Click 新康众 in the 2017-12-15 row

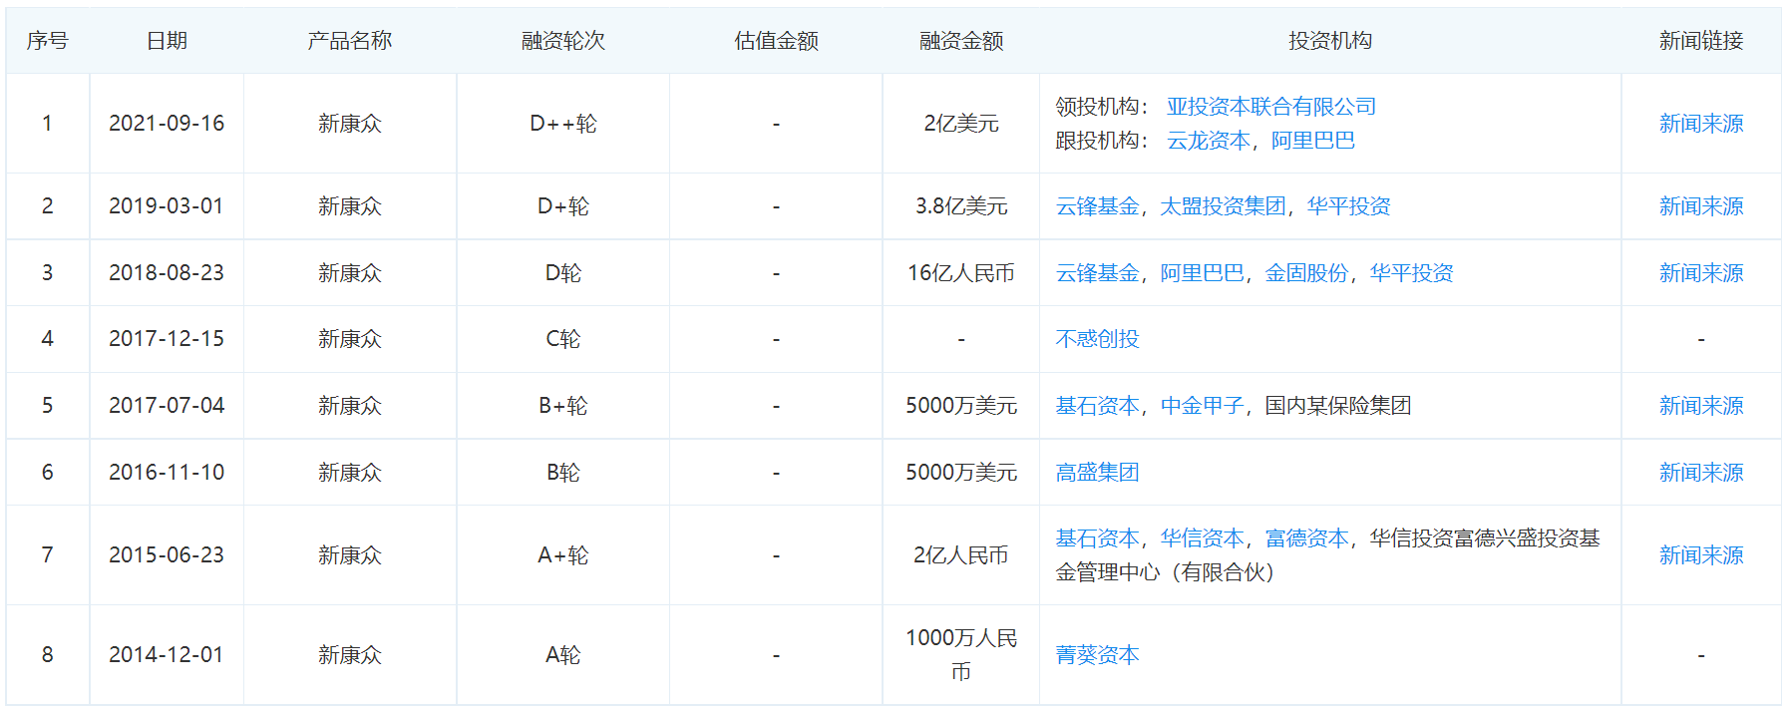pos(350,339)
